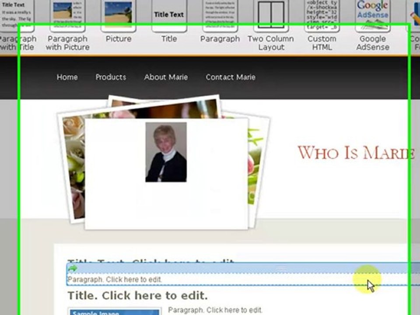Pick the Paragraph element icon
This screenshot has height=315, width=420.
coord(220,16)
